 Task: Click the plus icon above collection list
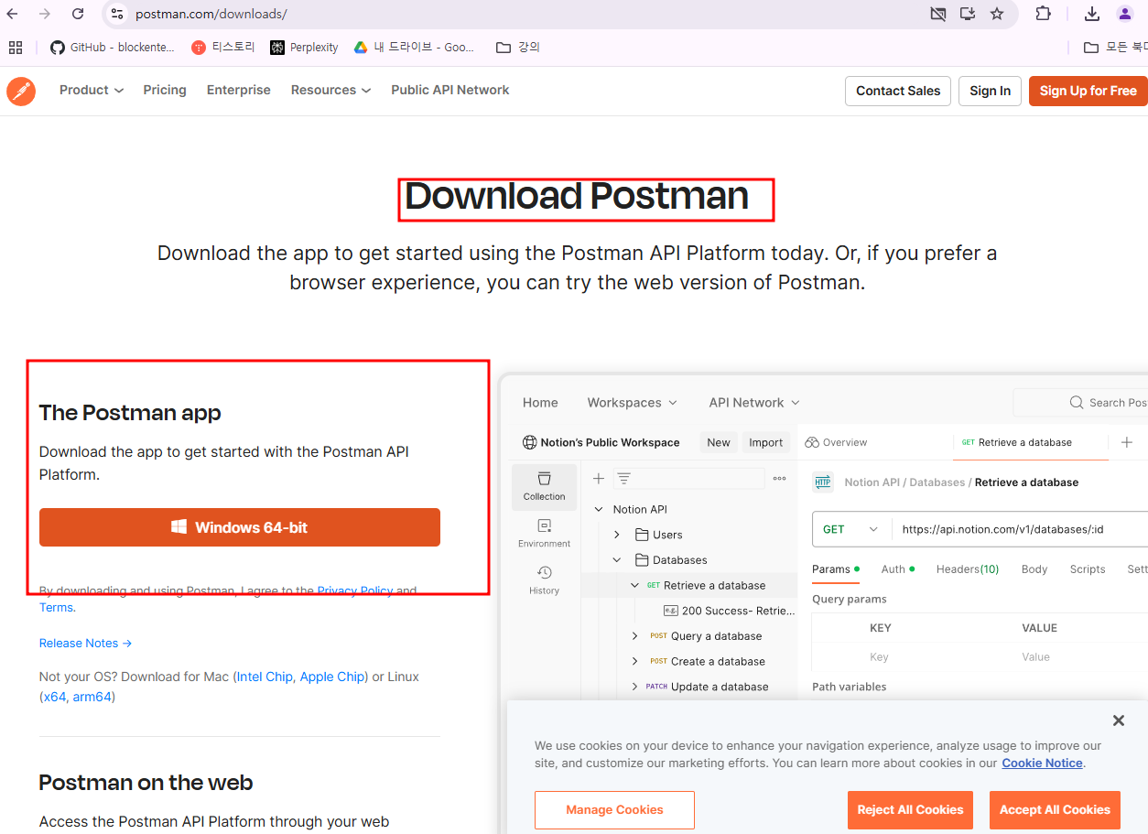599,478
